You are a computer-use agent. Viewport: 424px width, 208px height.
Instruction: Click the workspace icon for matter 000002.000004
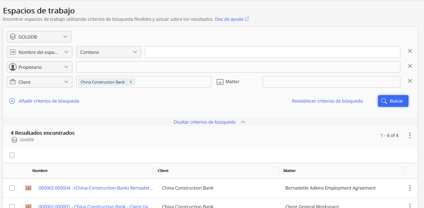coord(28,188)
